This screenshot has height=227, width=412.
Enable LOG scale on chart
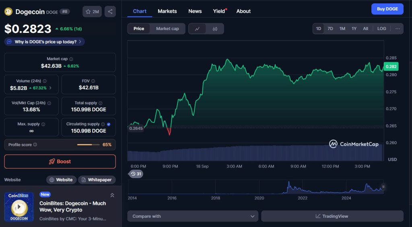tap(381, 28)
